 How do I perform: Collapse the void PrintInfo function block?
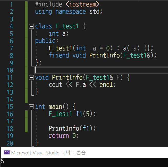point(31,77)
